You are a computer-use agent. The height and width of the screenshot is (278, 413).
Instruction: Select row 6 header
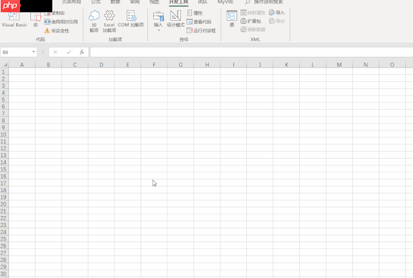(4, 106)
